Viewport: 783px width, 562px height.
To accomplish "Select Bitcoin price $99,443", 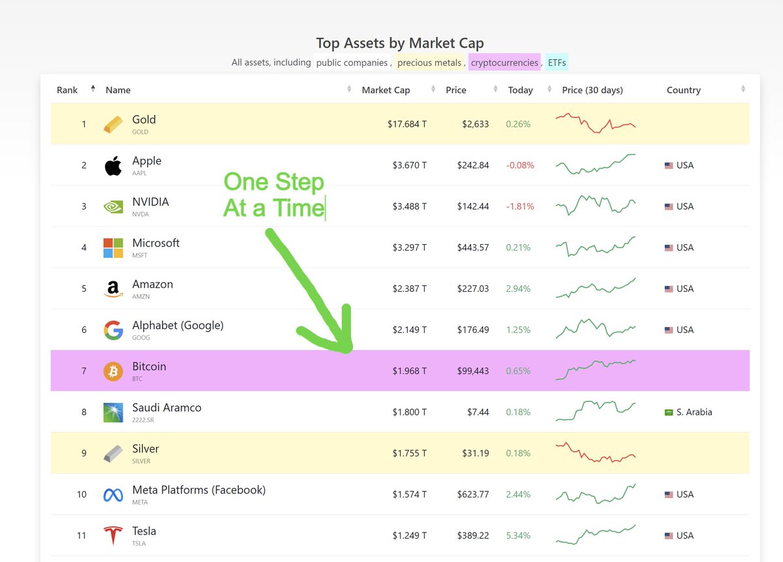I will (x=473, y=371).
